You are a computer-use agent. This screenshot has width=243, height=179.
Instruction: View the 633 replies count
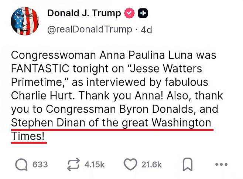(x=40, y=165)
